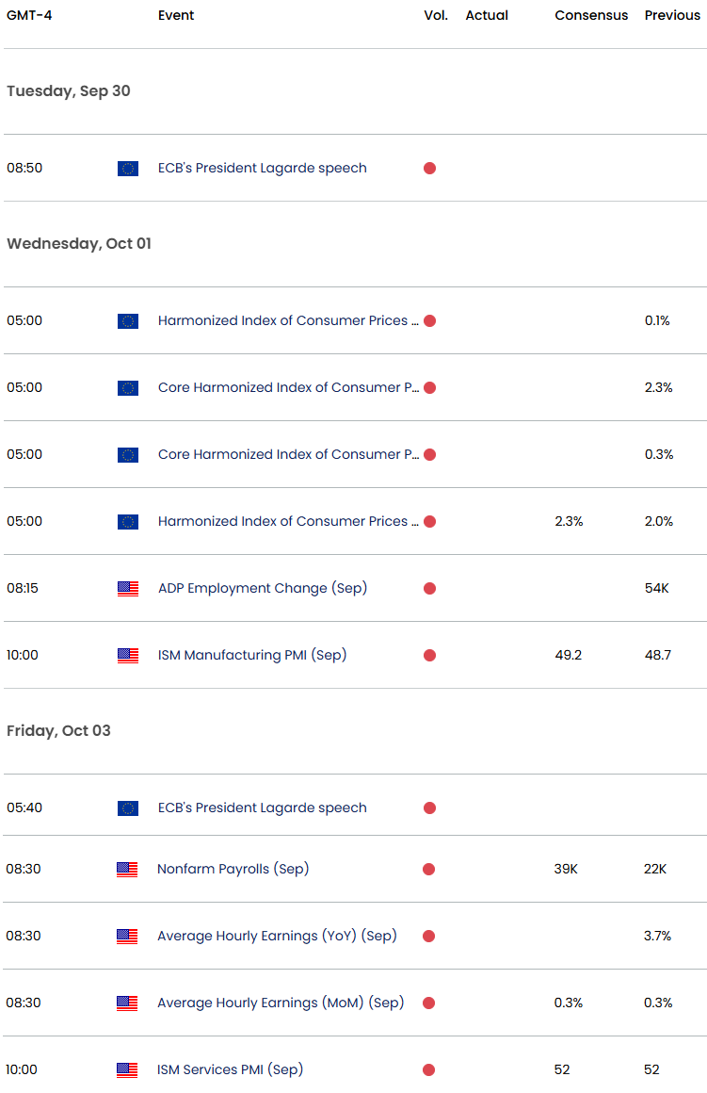The width and height of the screenshot is (707, 1093).
Task: Click the GMT-4 timezone header
Action: coord(28,15)
